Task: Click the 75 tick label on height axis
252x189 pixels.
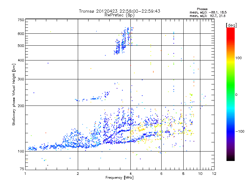Action: click(x=22, y=169)
